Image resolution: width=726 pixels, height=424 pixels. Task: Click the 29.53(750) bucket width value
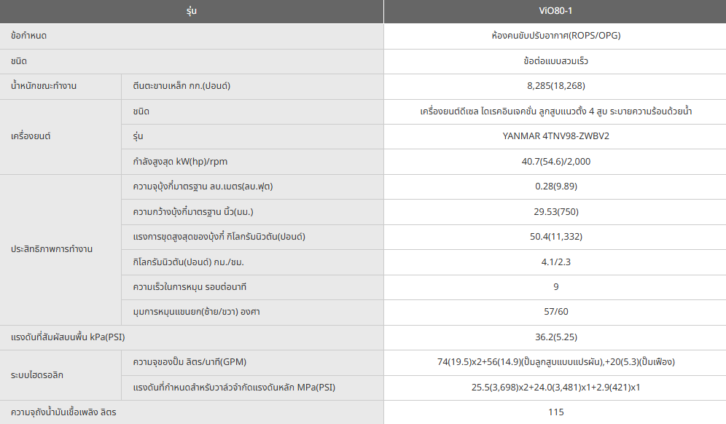click(x=555, y=211)
